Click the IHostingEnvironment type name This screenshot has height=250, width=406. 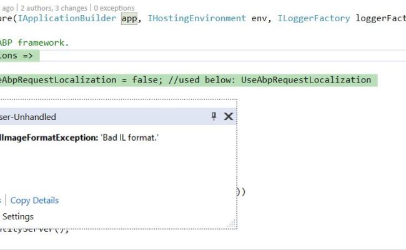(x=197, y=18)
